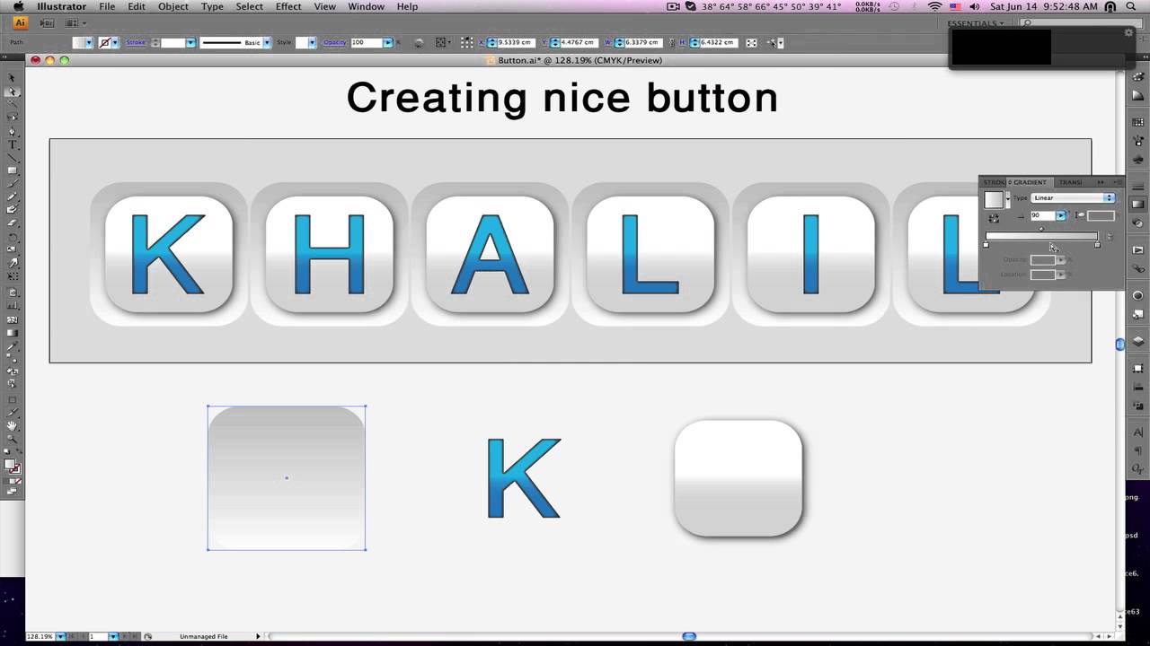Select the Zoom tool
The height and width of the screenshot is (646, 1150).
point(12,439)
